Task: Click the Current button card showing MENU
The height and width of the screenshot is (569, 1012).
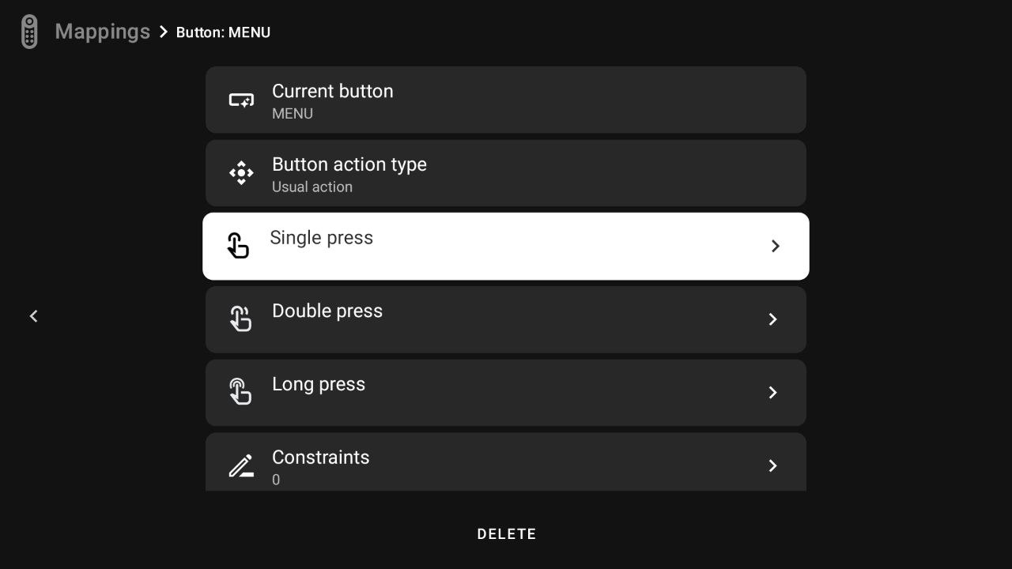Action: point(506,100)
